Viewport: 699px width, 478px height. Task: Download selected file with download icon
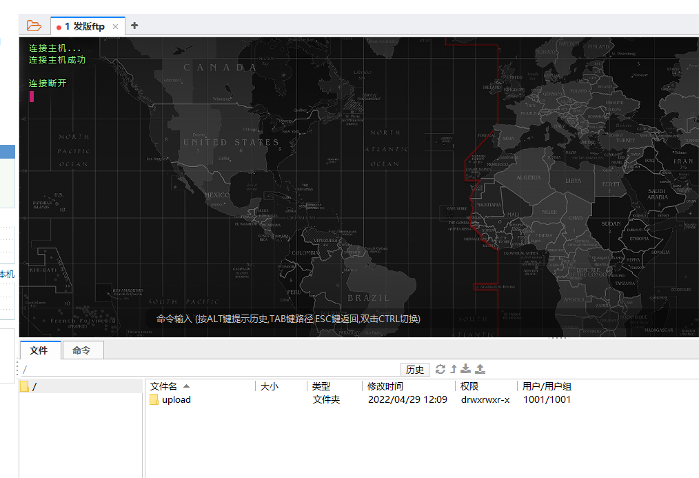pyautogui.click(x=465, y=369)
